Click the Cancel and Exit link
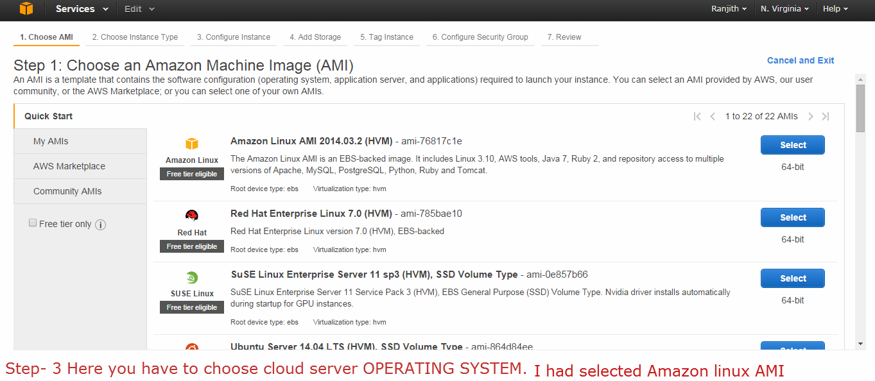 pyautogui.click(x=801, y=60)
